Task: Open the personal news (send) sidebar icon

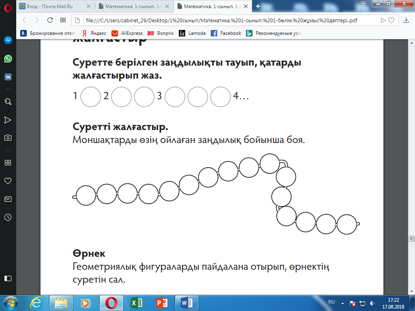Action: click(8, 120)
